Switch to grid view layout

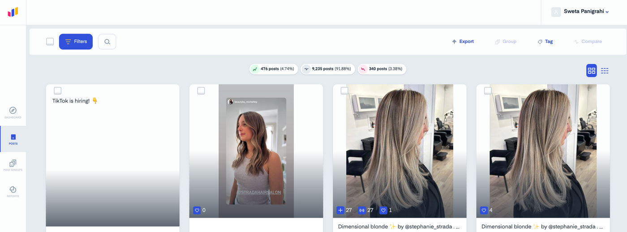[592, 70]
